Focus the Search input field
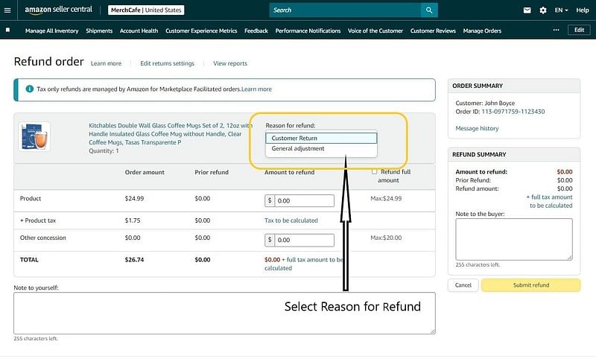This screenshot has width=596, height=359. (x=345, y=10)
